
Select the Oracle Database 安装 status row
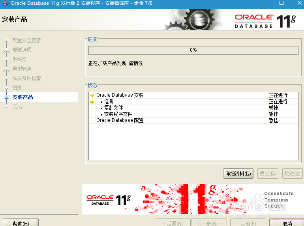(193, 95)
